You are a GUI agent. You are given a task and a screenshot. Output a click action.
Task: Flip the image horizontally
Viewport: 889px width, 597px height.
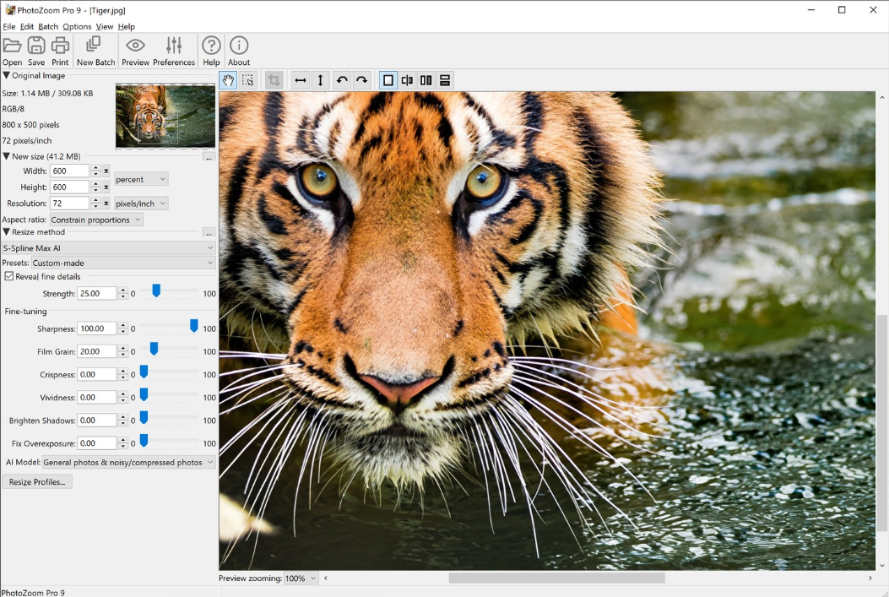coord(300,79)
